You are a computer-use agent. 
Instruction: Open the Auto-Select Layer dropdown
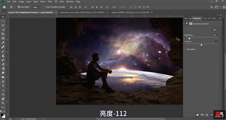(x=36, y=7)
